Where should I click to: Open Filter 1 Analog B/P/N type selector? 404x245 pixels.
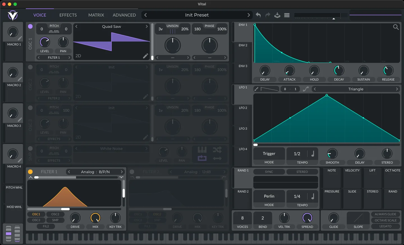pyautogui.click(x=95, y=172)
